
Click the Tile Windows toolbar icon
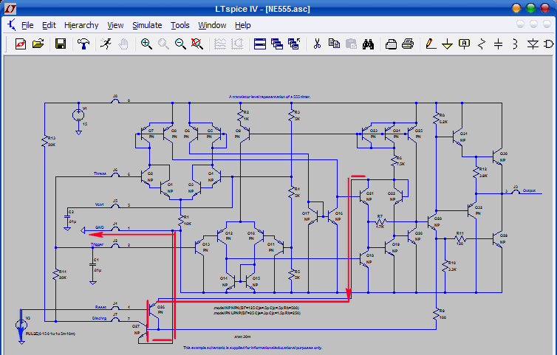click(x=260, y=44)
